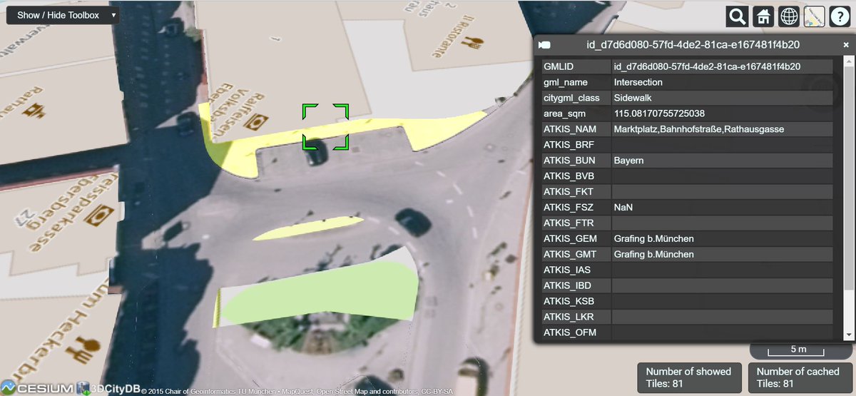This screenshot has height=396, width=856.
Task: Click the 3DCityDB logo
Action: [x=108, y=389]
